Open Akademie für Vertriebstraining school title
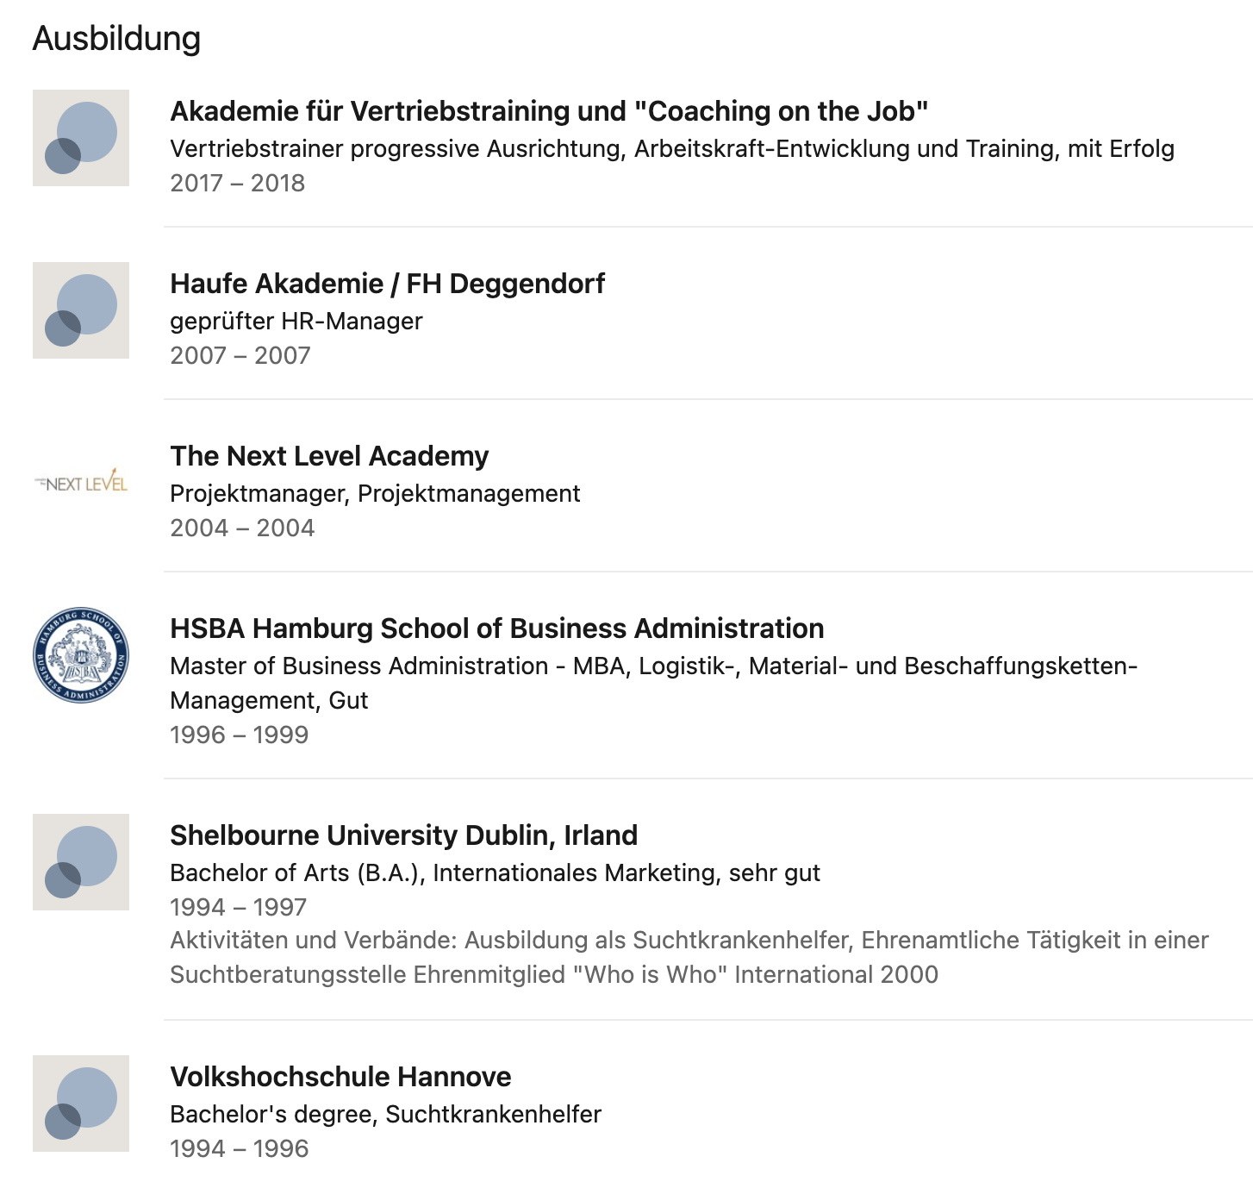 coord(549,111)
